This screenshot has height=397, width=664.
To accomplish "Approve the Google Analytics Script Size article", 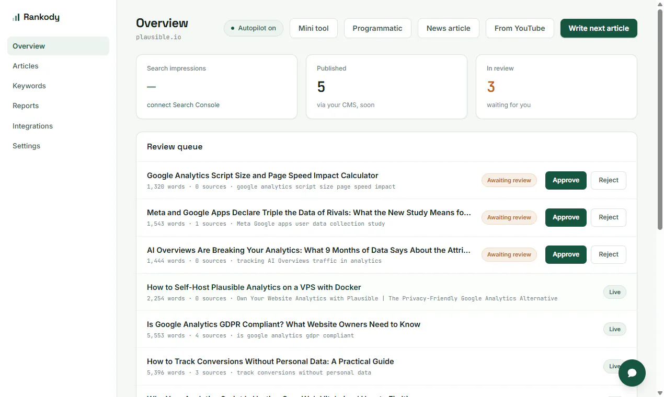I will pyautogui.click(x=566, y=180).
